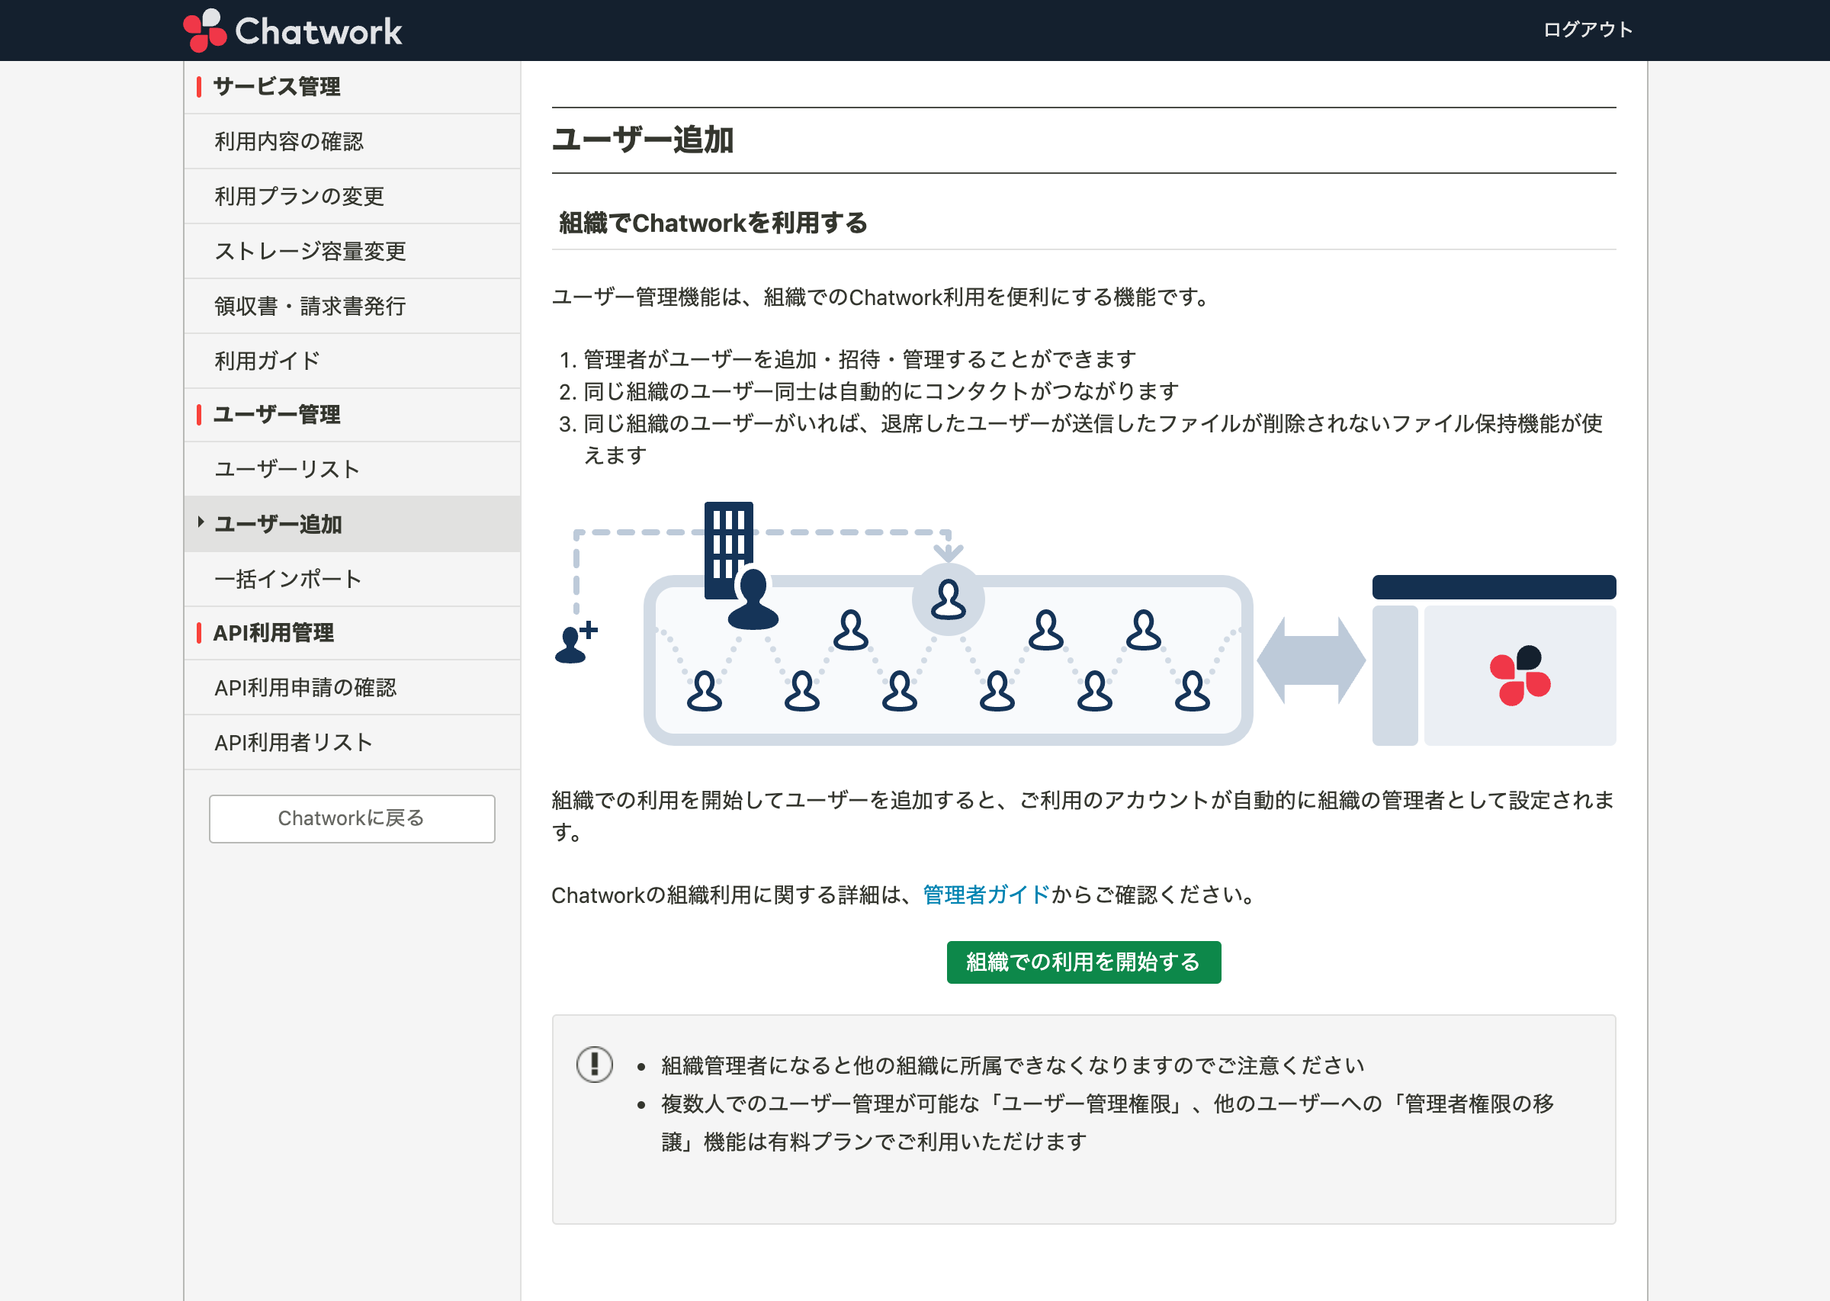Open the 利用ガイド page
This screenshot has height=1301, width=1830.
[266, 360]
